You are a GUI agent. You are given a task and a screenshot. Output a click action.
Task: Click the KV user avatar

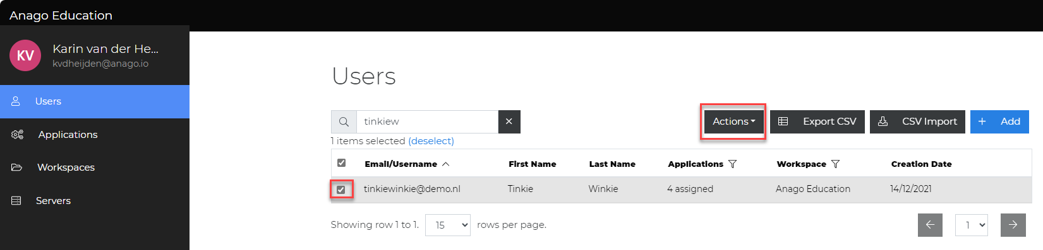25,55
